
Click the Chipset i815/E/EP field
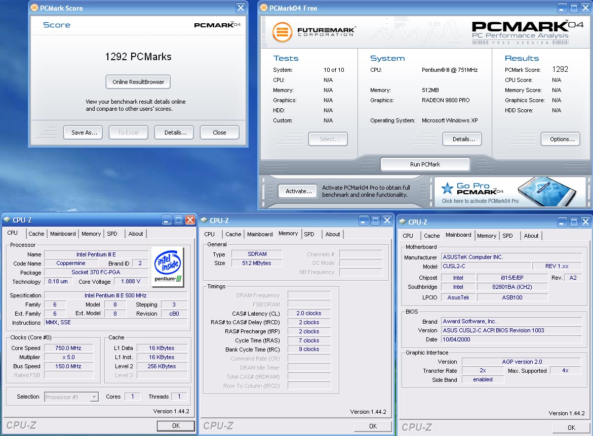pos(512,278)
